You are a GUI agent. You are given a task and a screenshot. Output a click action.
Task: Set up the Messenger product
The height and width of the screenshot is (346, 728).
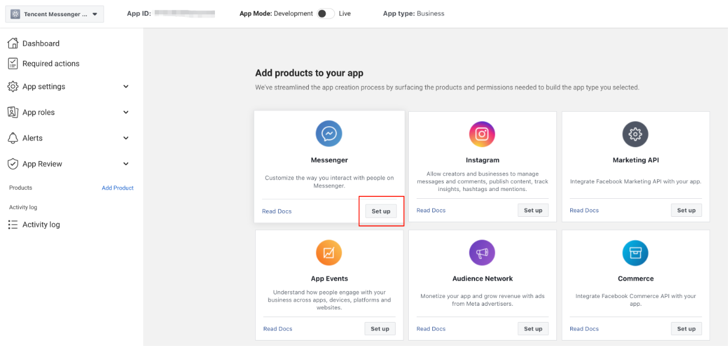(381, 211)
